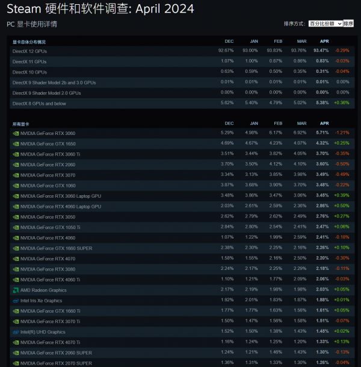Click NVIDIA icon beside GTX 1050 Ti
The height and width of the screenshot is (367, 361).
(x=16, y=228)
